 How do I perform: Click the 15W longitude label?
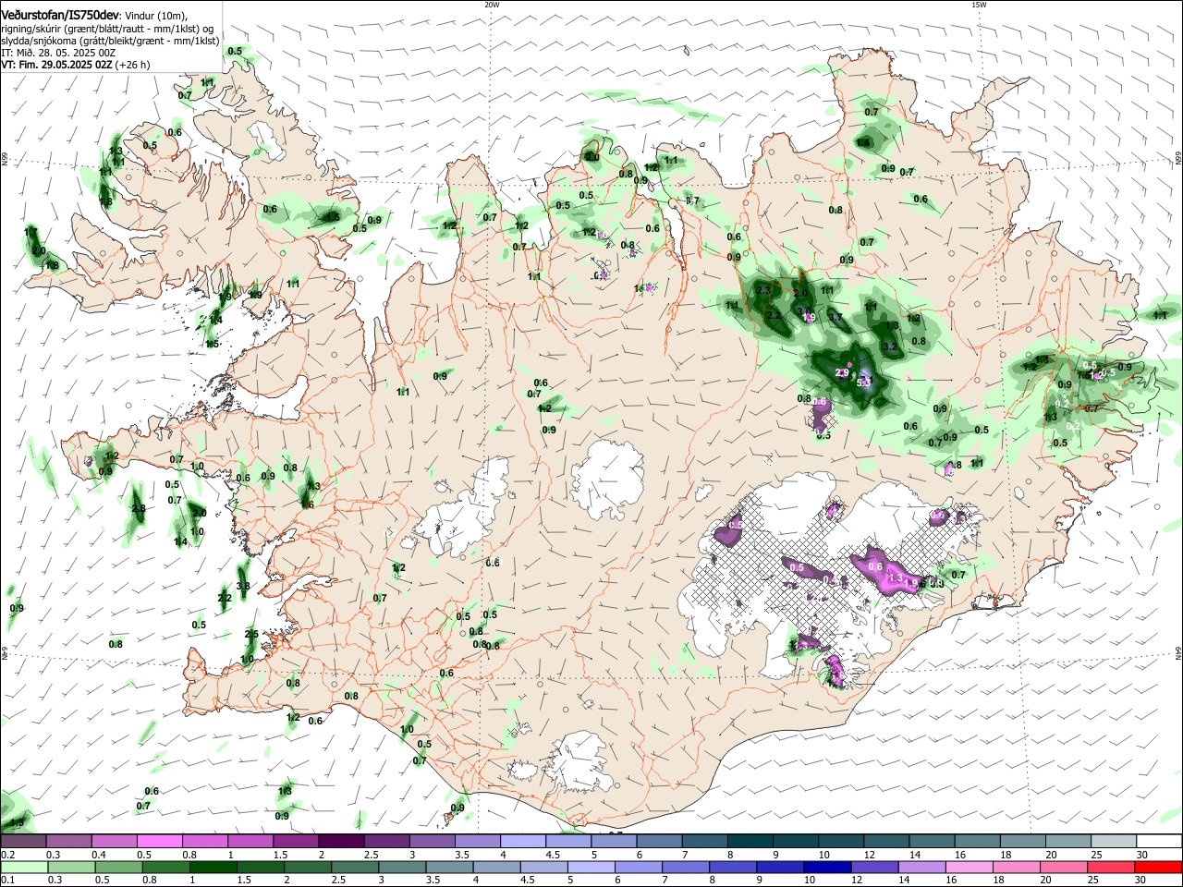point(979,5)
